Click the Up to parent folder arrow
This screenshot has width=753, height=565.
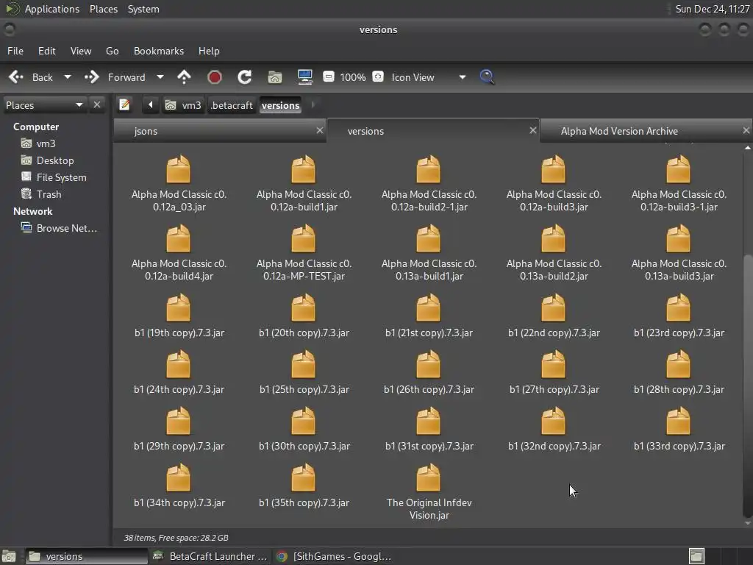(x=184, y=77)
